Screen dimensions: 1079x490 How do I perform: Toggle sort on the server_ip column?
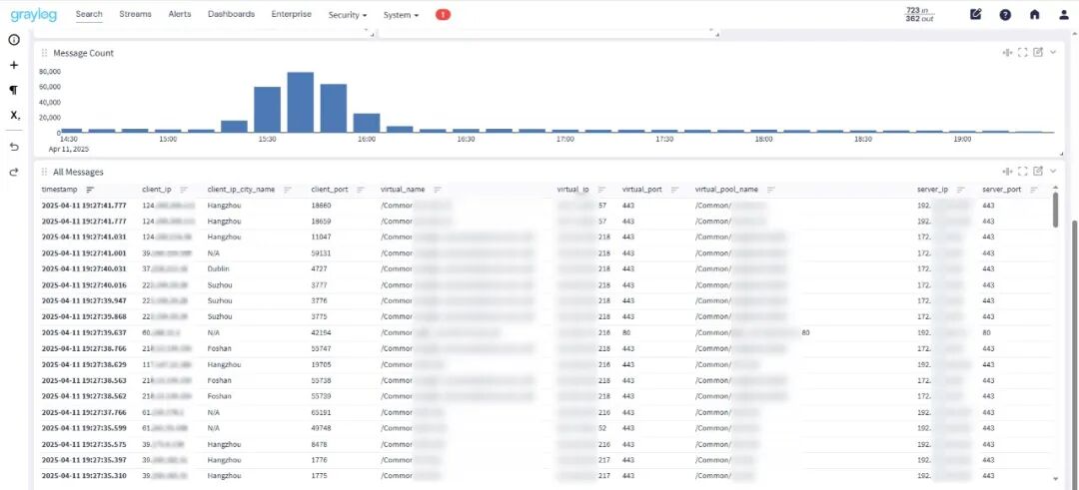(961, 190)
